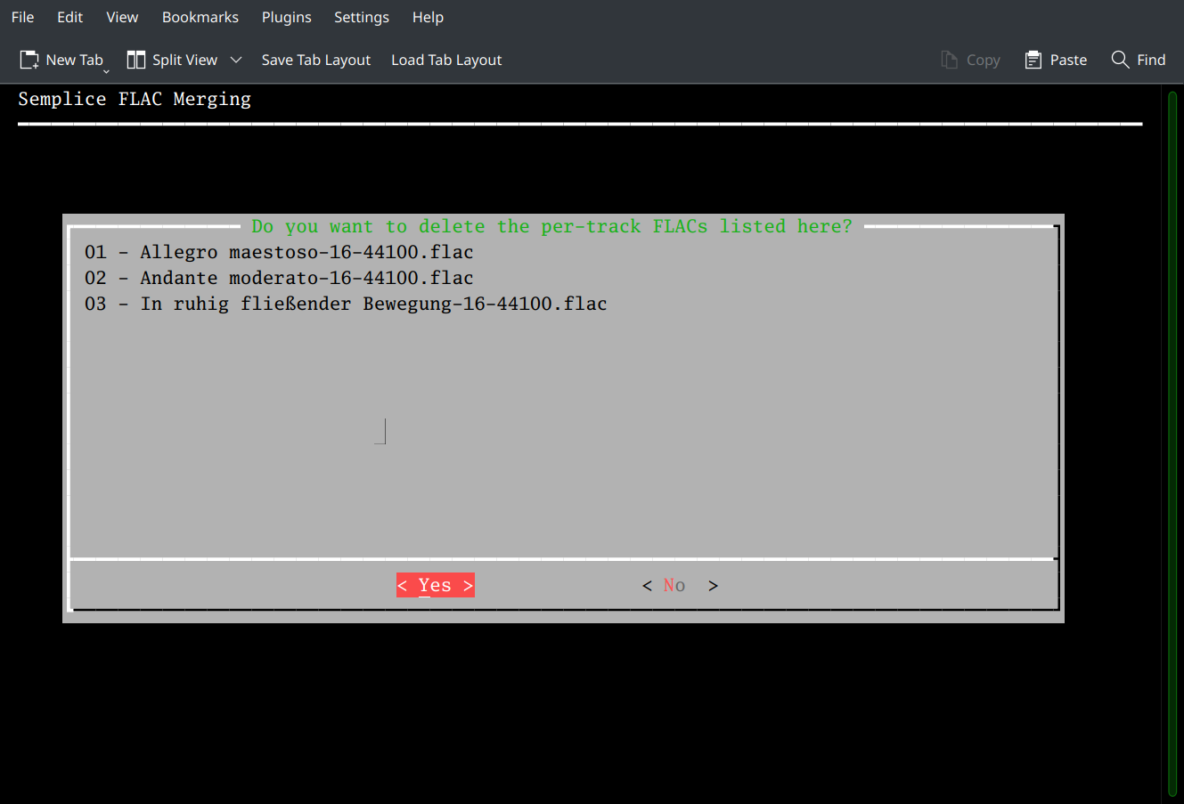
Task: Open Find using the magnifier icon
Action: click(x=1121, y=60)
